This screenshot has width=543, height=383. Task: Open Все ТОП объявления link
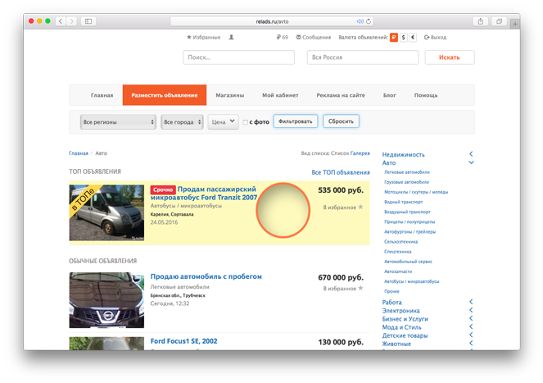click(341, 172)
